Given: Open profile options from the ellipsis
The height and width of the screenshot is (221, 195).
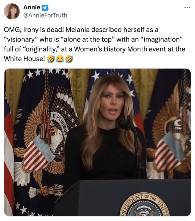Looking at the screenshot, I should pos(187,7).
